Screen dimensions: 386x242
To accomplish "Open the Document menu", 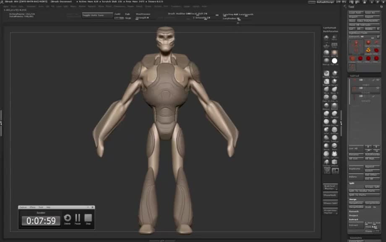I will coord(31,6).
